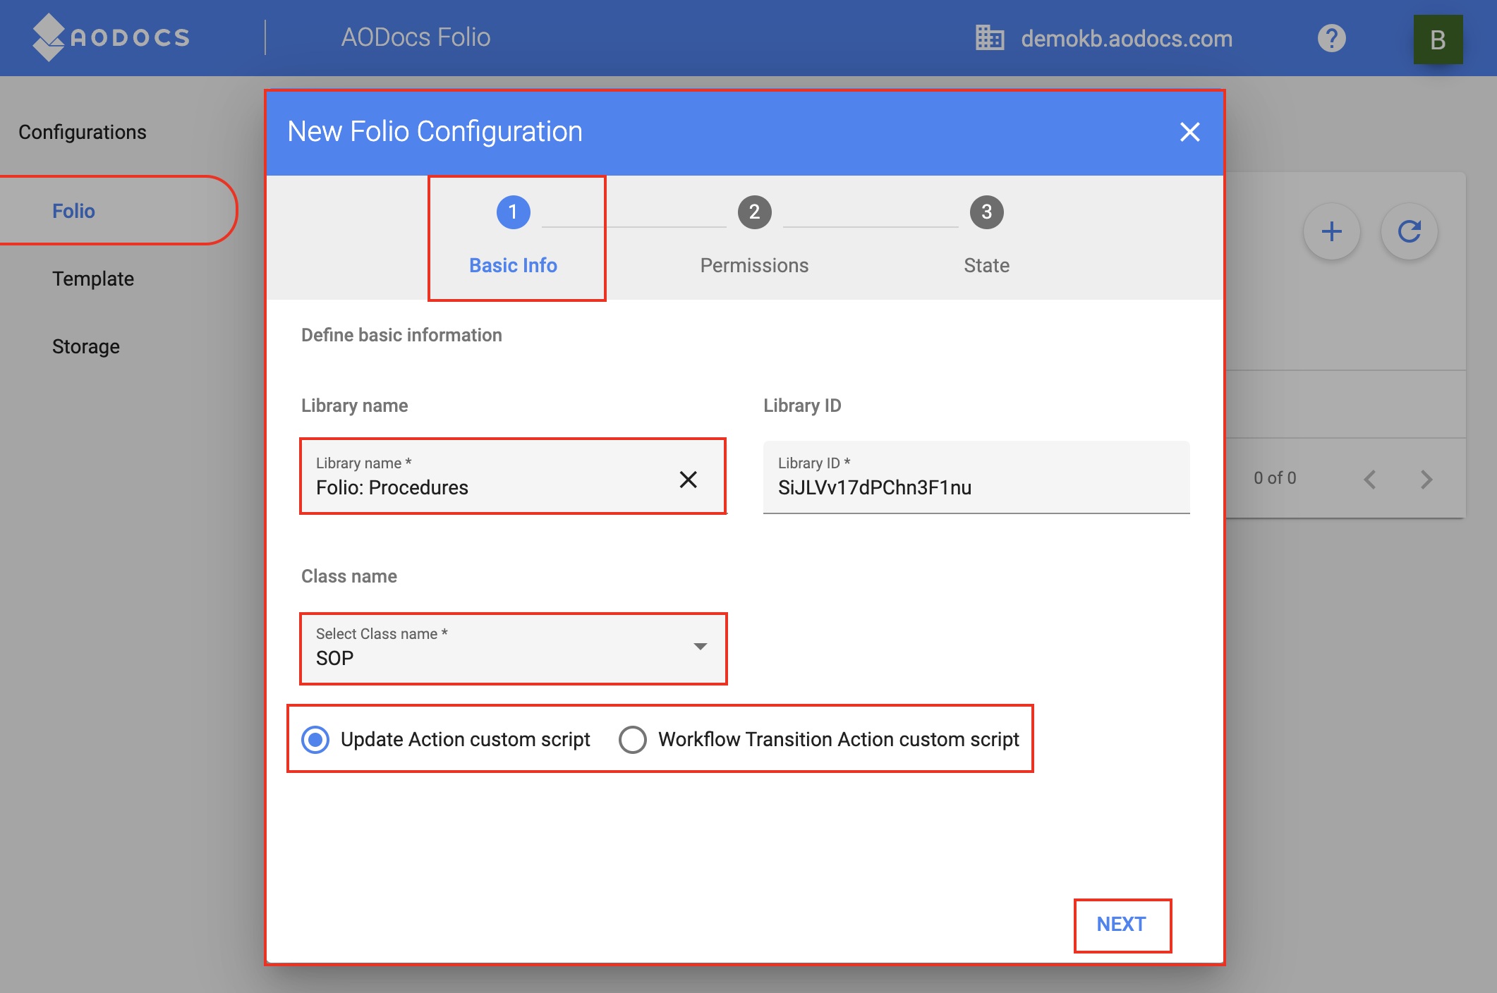Select Workflow Transition Action custom script
This screenshot has width=1497, height=993.
(633, 739)
